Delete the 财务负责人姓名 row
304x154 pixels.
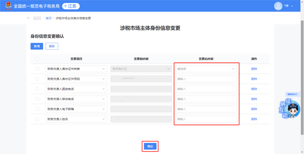click(x=254, y=119)
